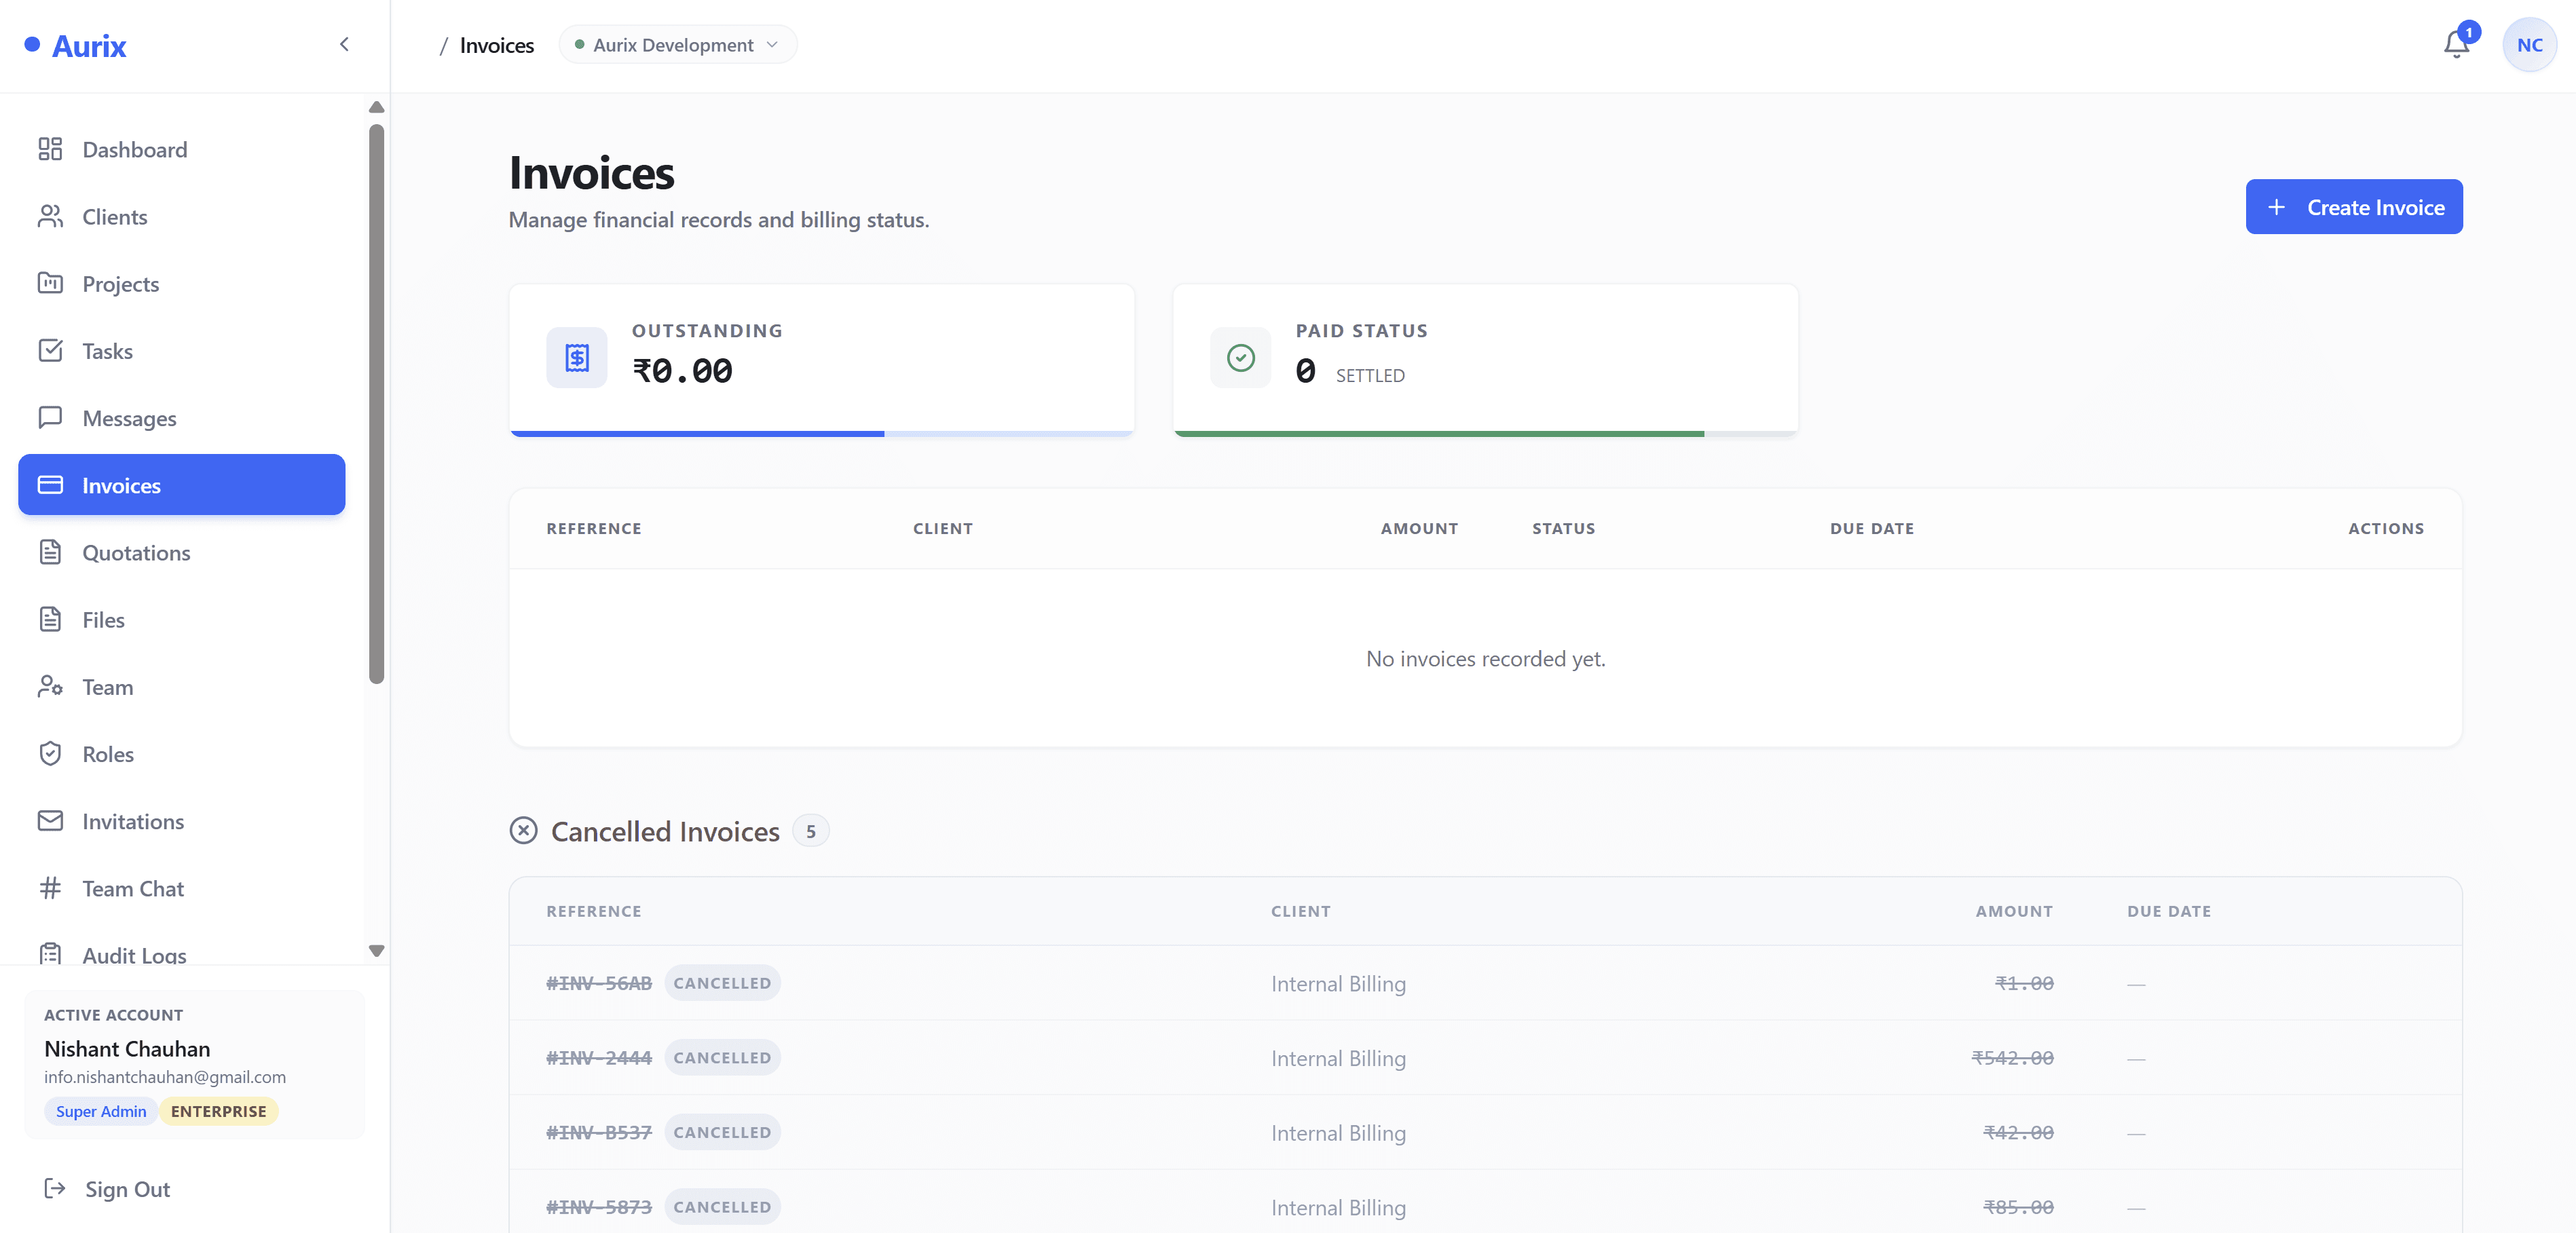Click the Outstanding receipt icon

[577, 357]
